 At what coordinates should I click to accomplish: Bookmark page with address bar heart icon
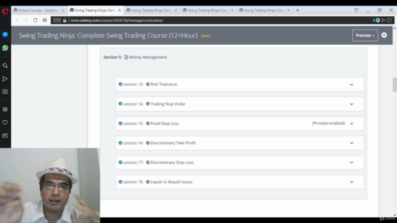tap(390, 20)
